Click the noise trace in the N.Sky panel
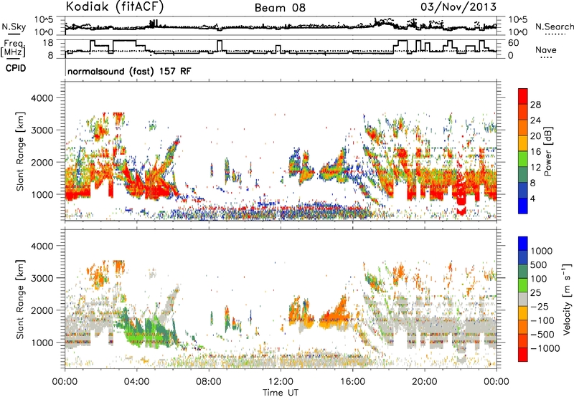The height and width of the screenshot is (397, 574). click(281, 27)
